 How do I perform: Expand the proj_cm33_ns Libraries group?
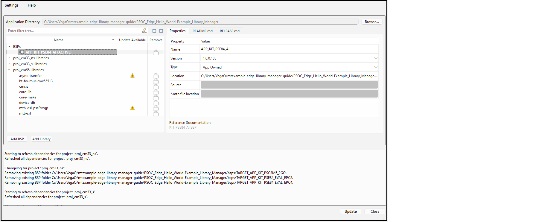tap(9, 58)
